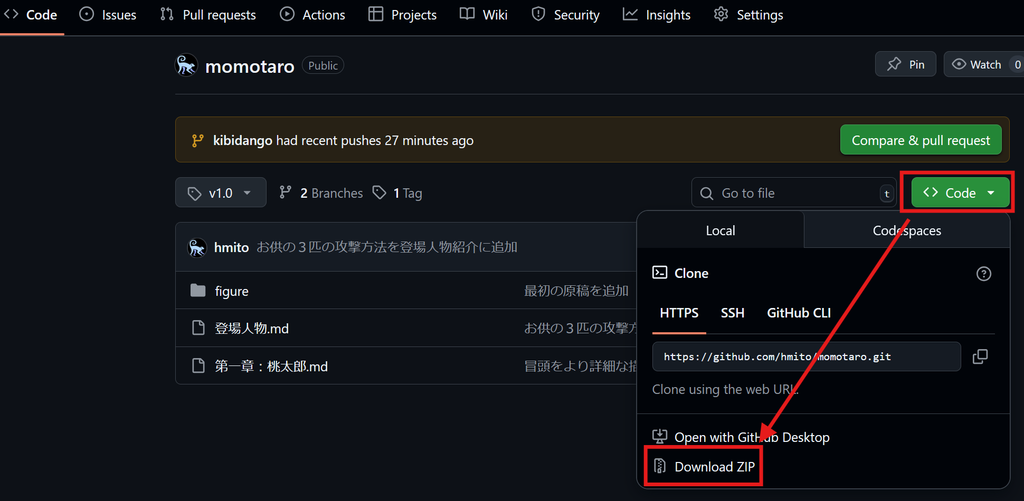Select the HTTPS clone option
This screenshot has width=1024, height=501.
tap(679, 313)
